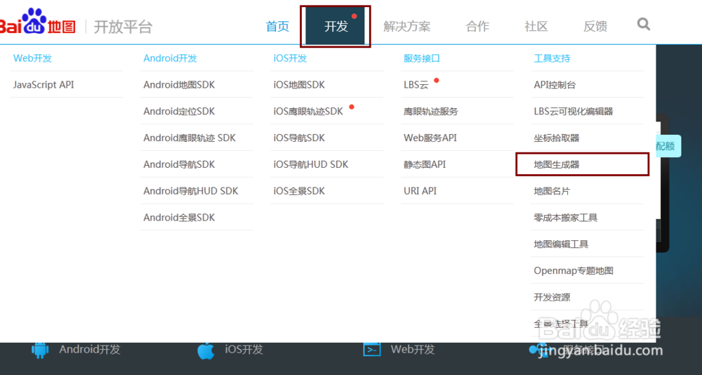702x375 pixels.
Task: Open iOS导航SDK link
Action: click(x=299, y=138)
